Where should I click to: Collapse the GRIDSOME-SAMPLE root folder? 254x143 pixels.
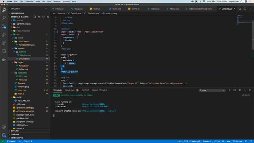tap(19, 17)
